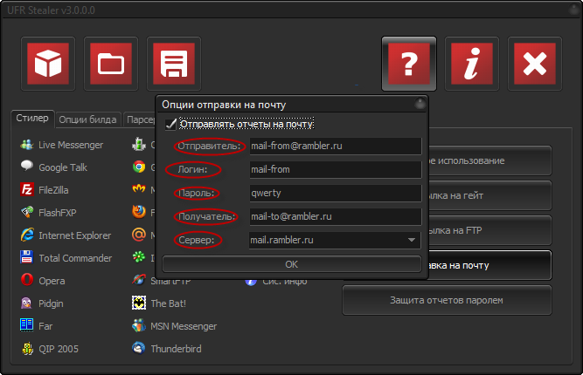Toggle 'Отправлять отчеты на почту' checkbox
The image size is (583, 375).
170,124
